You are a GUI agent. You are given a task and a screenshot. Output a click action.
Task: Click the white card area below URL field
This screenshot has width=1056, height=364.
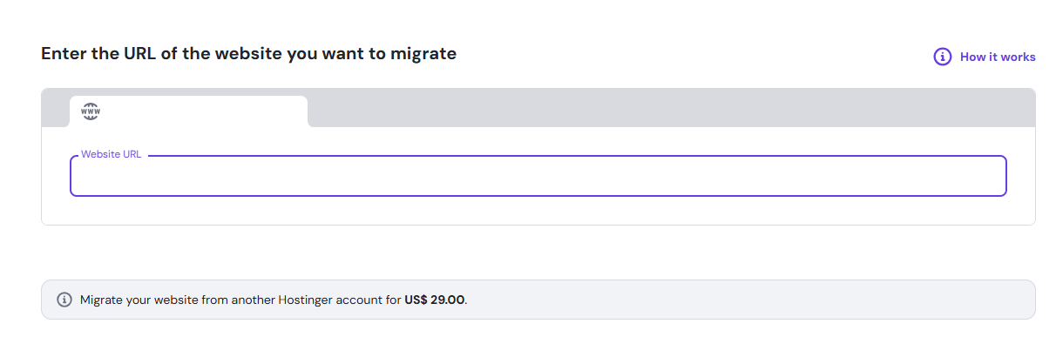point(538,211)
